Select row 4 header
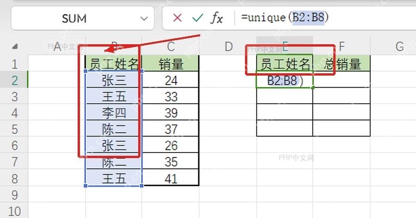The height and width of the screenshot is (218, 416). point(14,113)
